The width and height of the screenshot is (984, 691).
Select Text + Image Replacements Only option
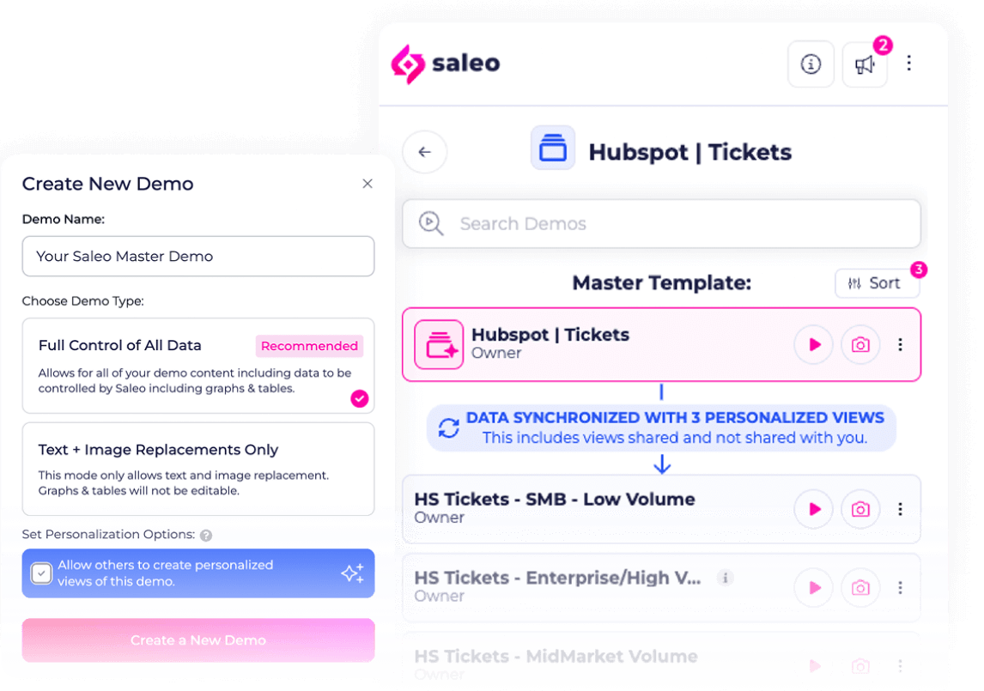[198, 469]
